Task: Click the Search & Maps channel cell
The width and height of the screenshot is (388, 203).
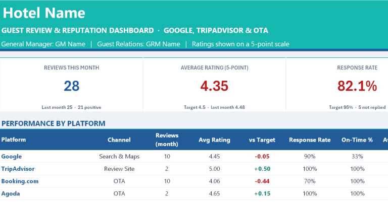Action: (x=119, y=156)
